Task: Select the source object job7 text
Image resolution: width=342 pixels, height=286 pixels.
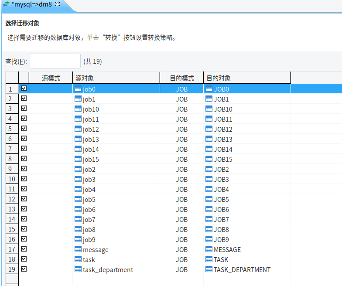Action: [89, 220]
